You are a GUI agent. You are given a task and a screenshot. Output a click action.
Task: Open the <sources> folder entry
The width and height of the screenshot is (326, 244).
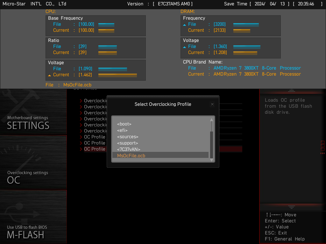(x=127, y=137)
